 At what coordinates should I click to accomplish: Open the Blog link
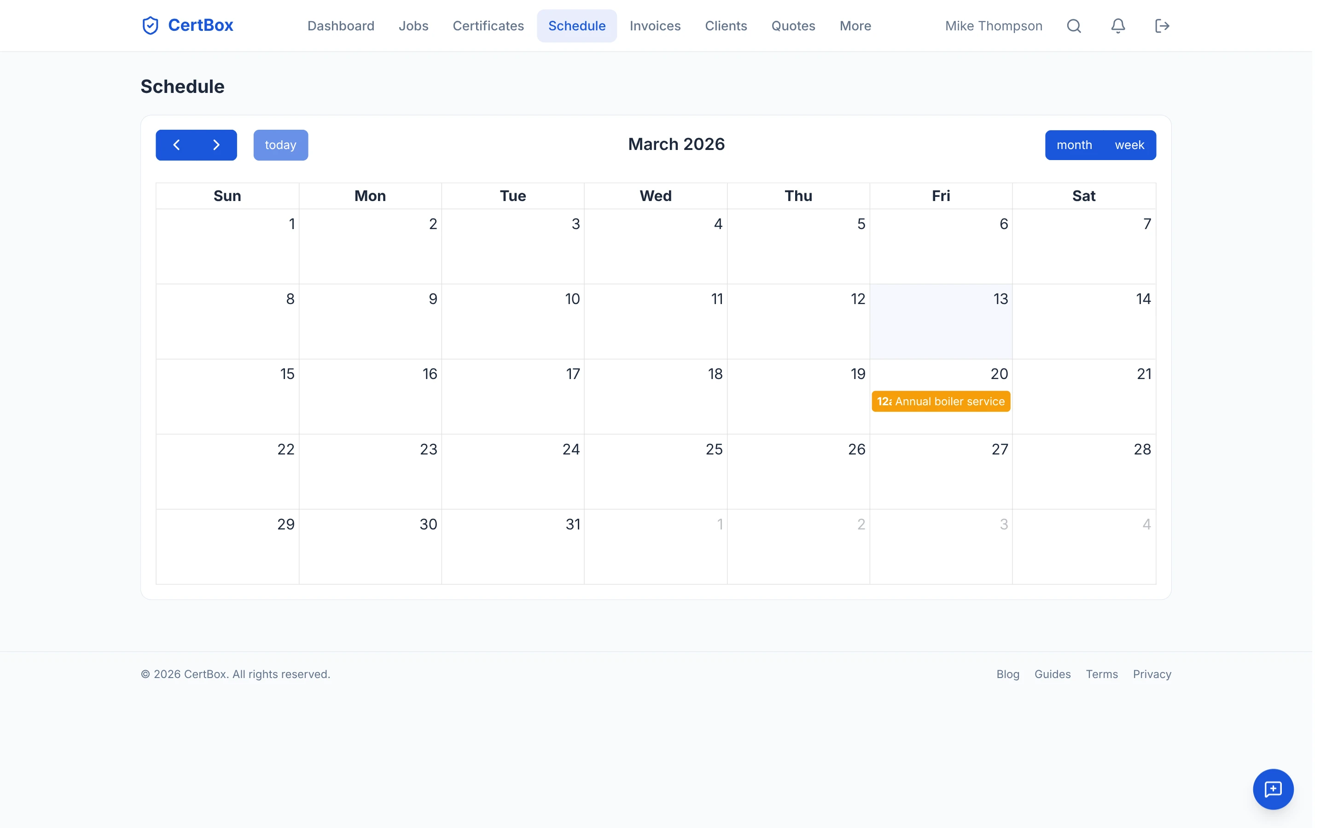pyautogui.click(x=1008, y=674)
